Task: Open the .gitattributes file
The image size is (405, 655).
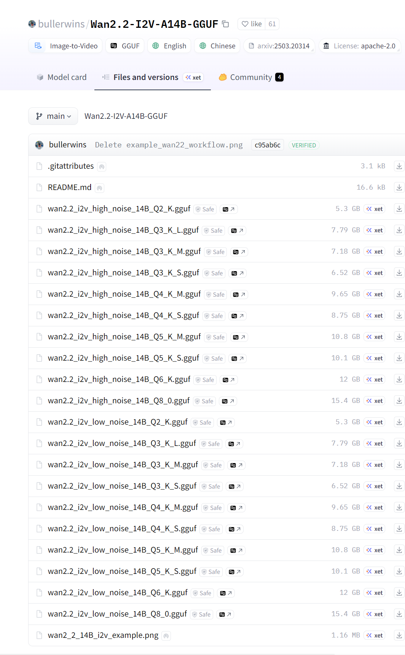Action: pyautogui.click(x=71, y=166)
